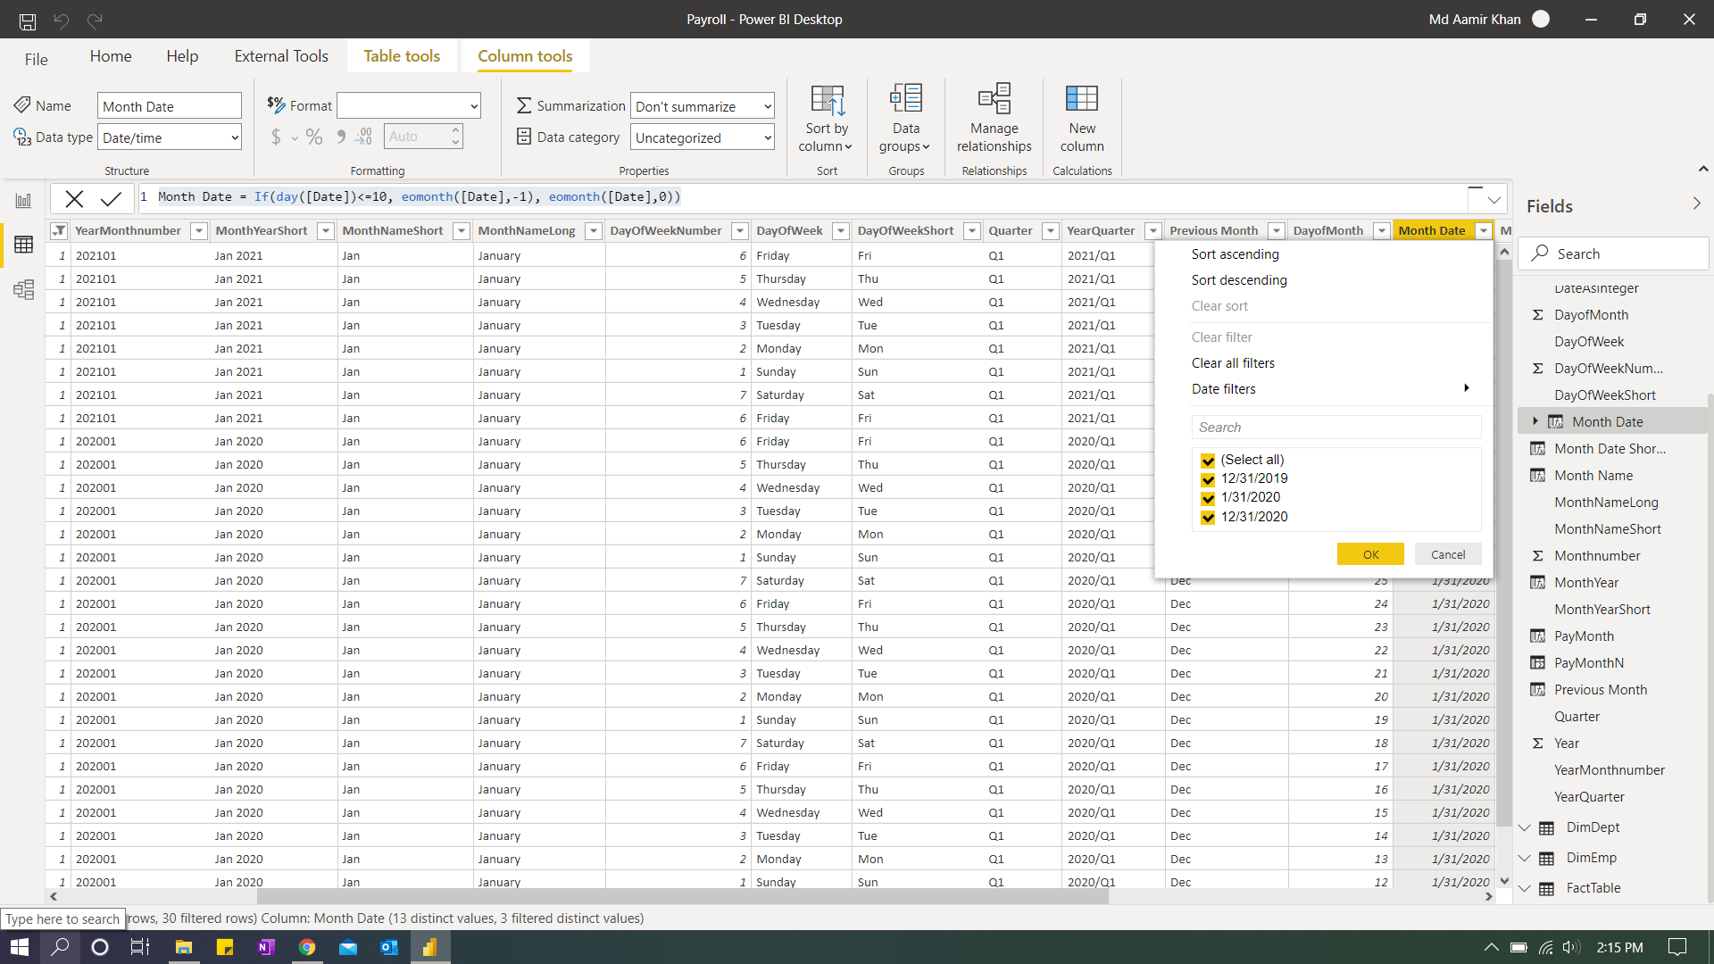Click the horizontal scrollbar thumb
The image size is (1714, 964).
click(x=683, y=897)
